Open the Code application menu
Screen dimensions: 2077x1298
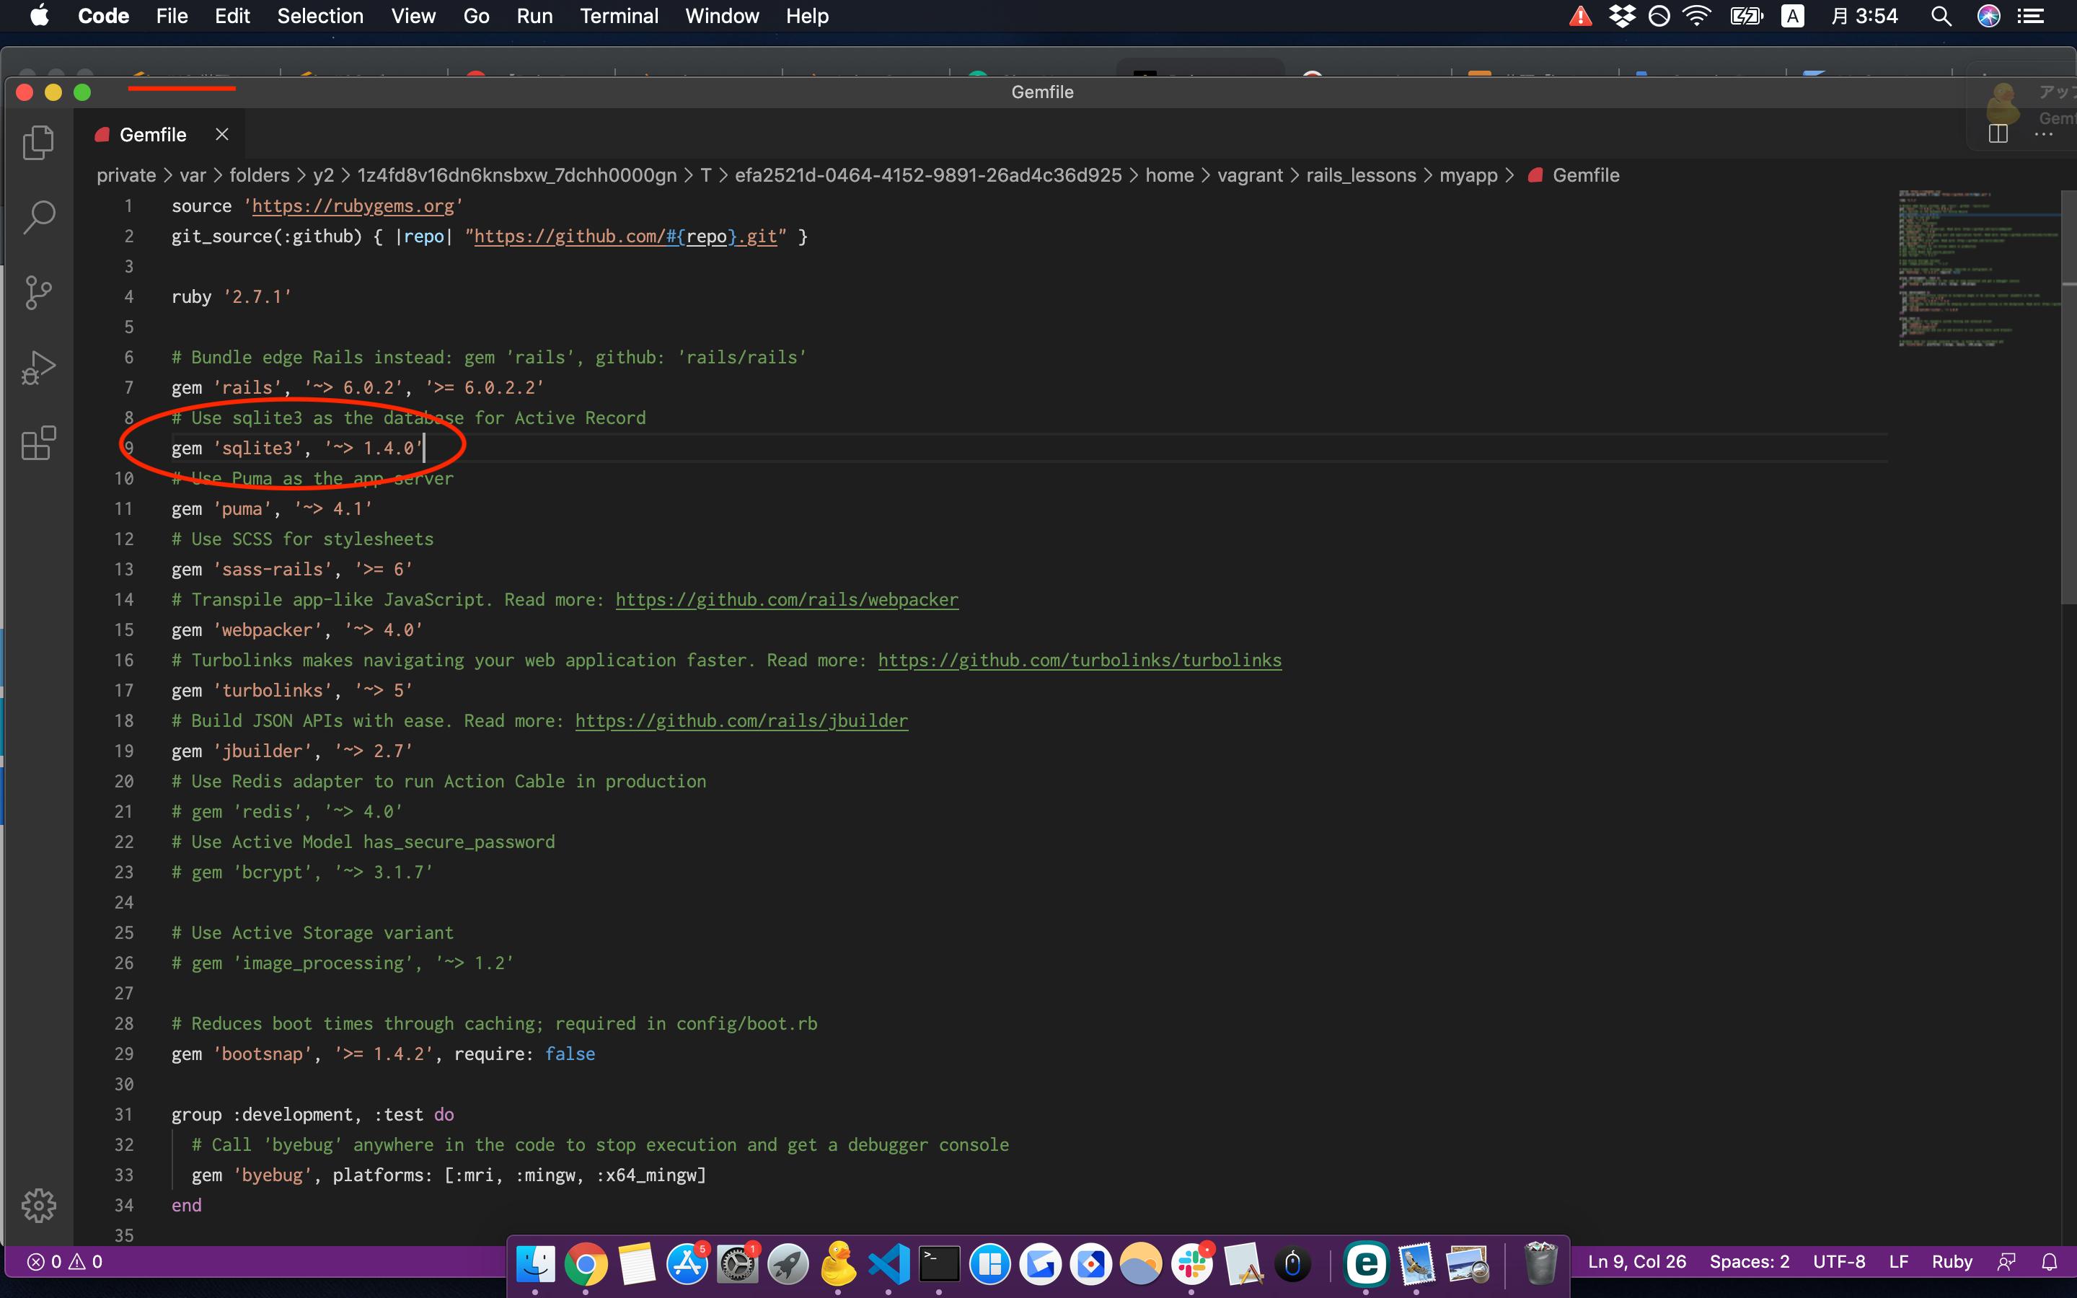click(103, 15)
